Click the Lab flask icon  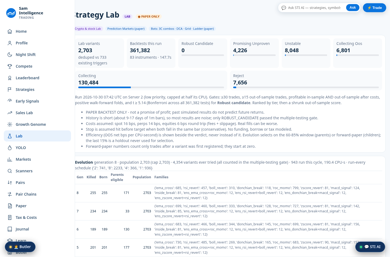[10, 136]
